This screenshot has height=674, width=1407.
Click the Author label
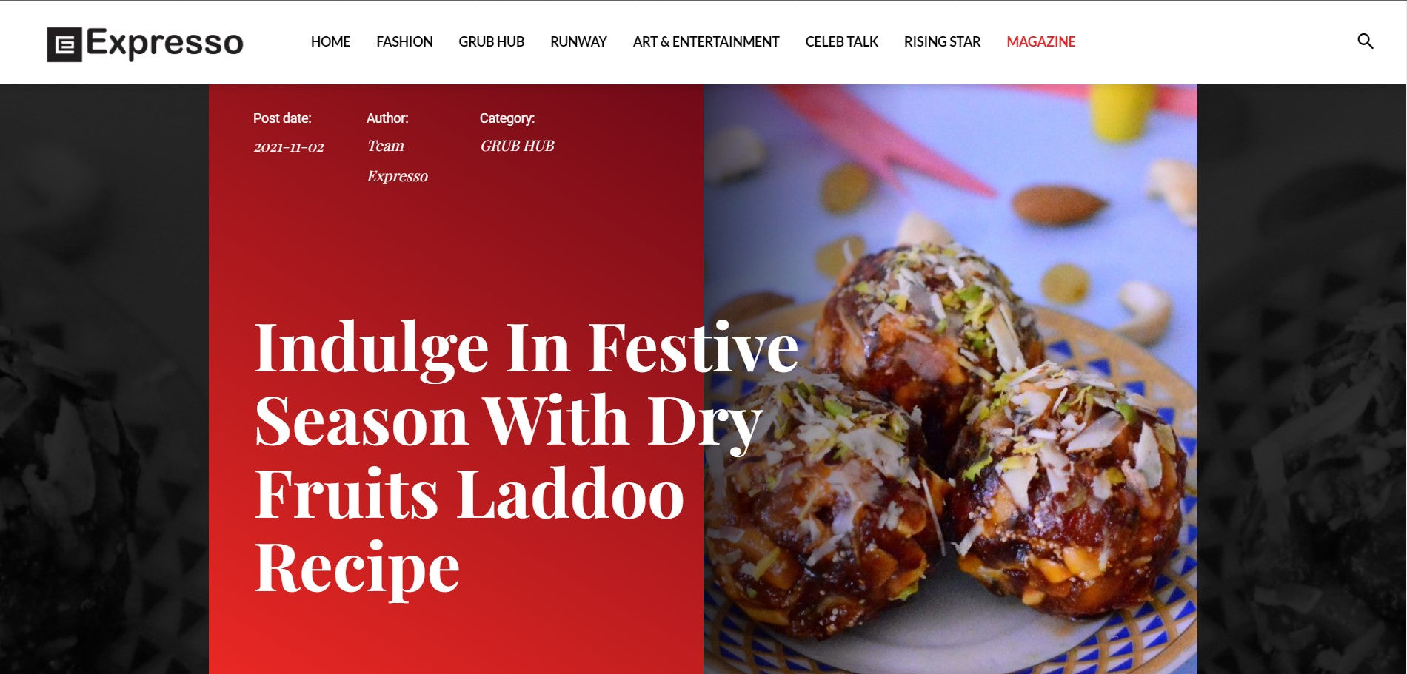point(387,118)
